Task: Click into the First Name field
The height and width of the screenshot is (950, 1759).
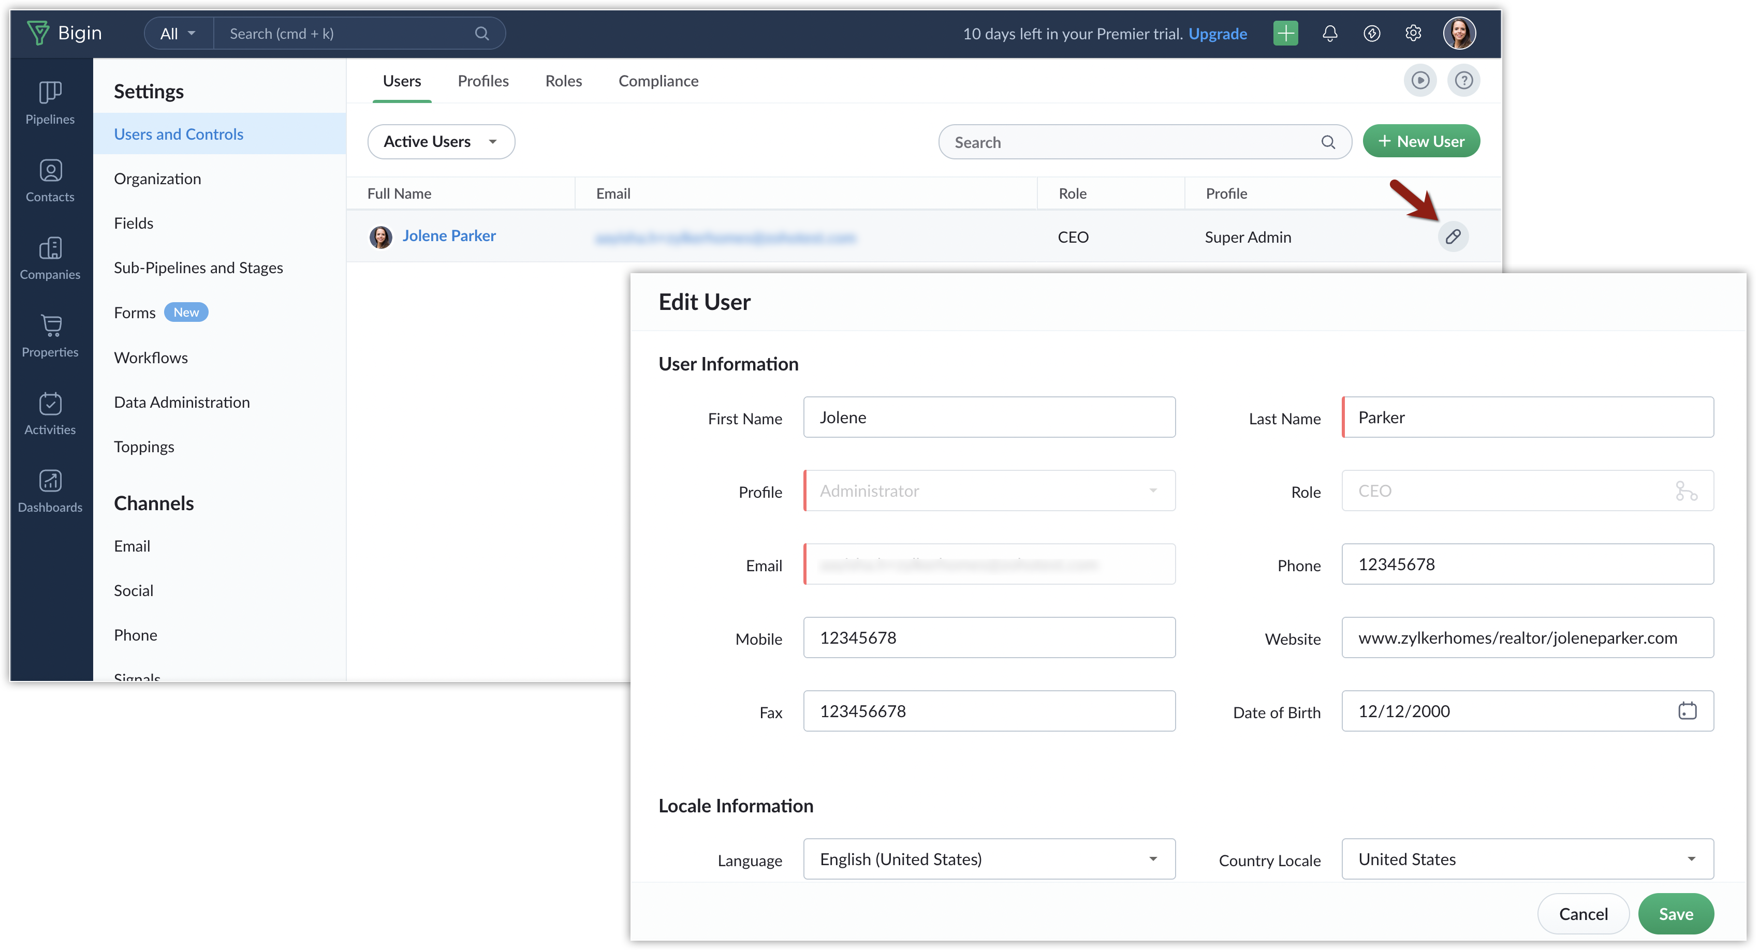Action: pyautogui.click(x=989, y=417)
